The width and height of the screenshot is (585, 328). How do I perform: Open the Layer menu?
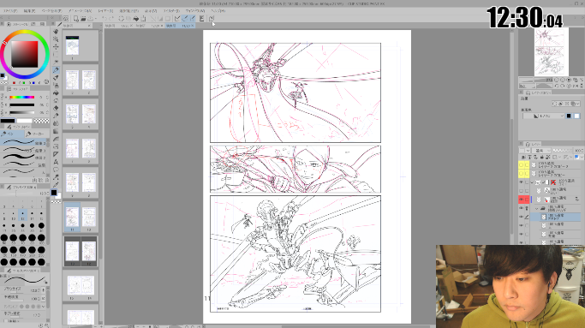click(105, 11)
